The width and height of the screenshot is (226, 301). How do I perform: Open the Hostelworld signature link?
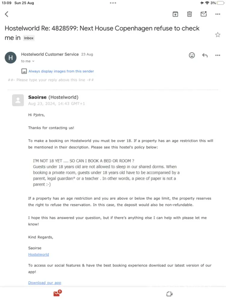[39, 254]
